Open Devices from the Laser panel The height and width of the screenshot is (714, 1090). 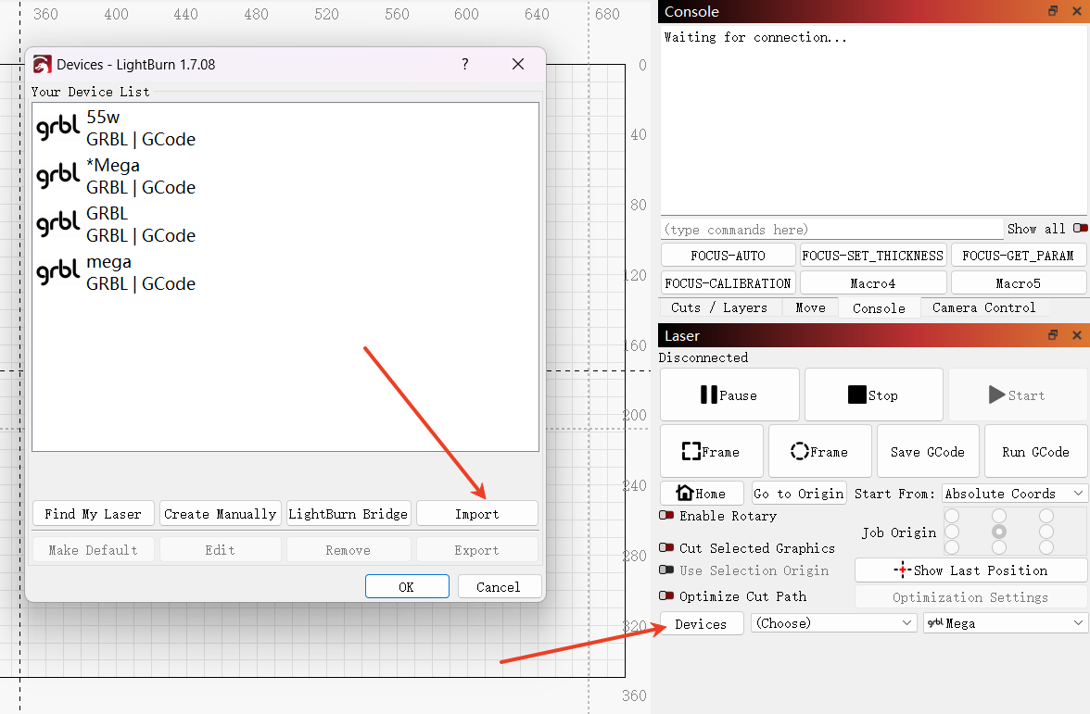pos(702,624)
